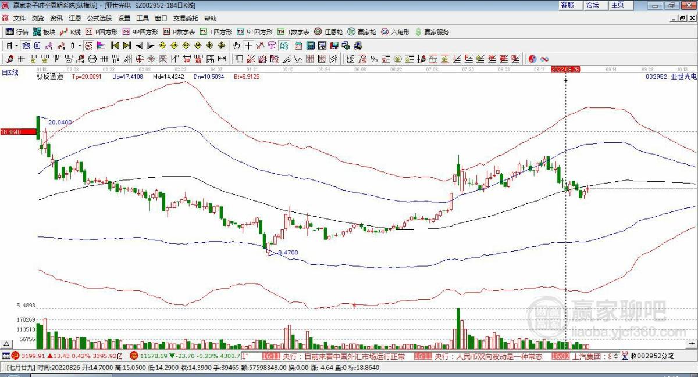Open the P数字表 tool
Viewport: 698px width, 377px height.
[179, 31]
